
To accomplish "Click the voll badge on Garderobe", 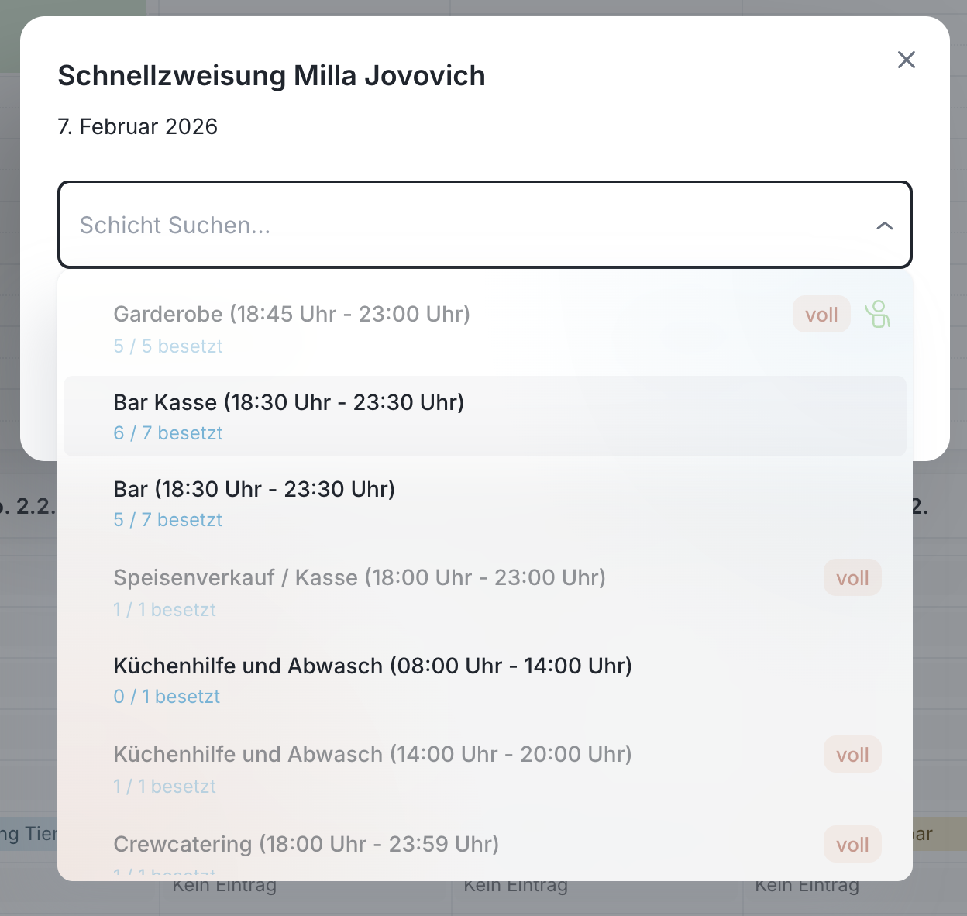I will point(821,315).
